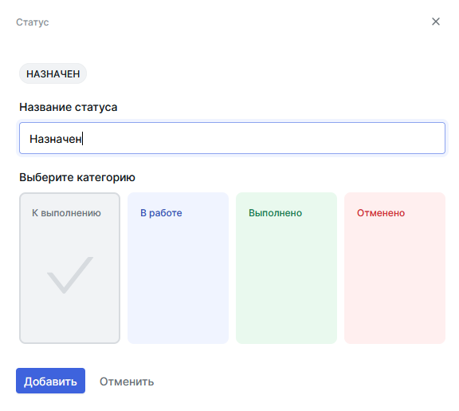Click the Статус dialog title
The width and height of the screenshot is (459, 411).
(33, 22)
